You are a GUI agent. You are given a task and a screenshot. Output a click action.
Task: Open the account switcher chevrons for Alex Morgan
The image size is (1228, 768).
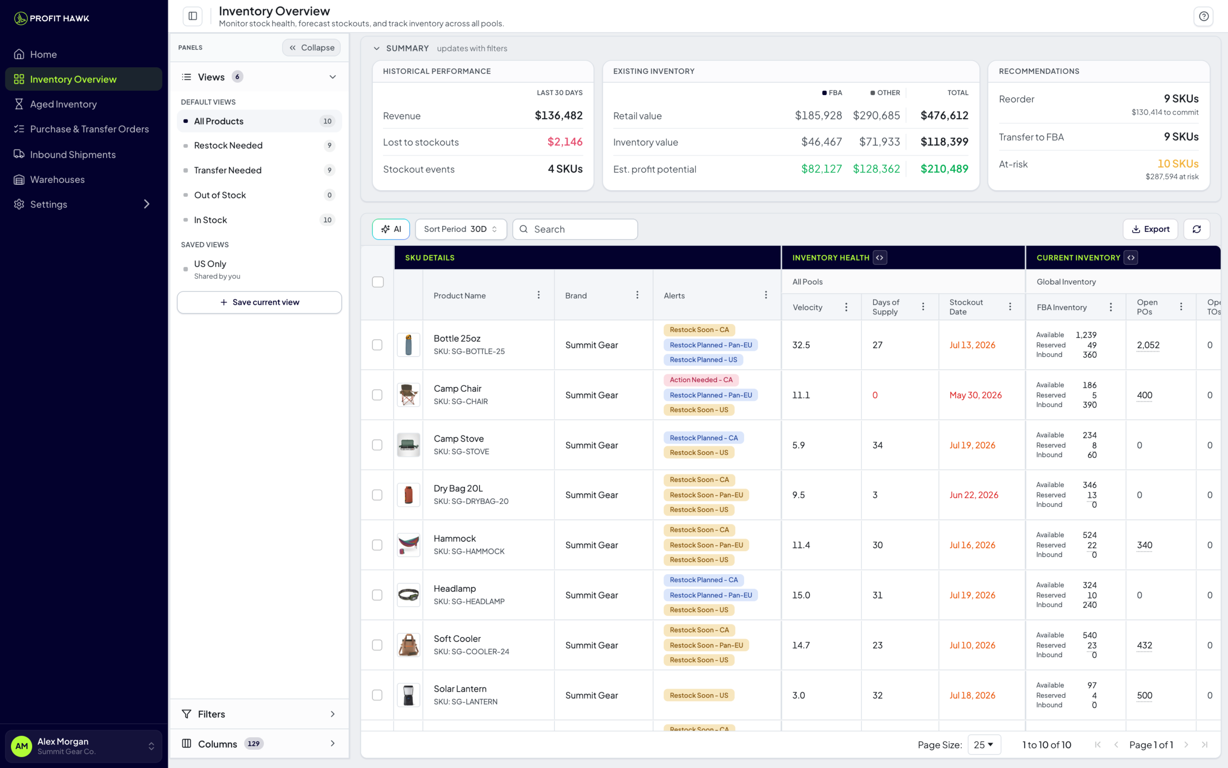[x=151, y=746]
